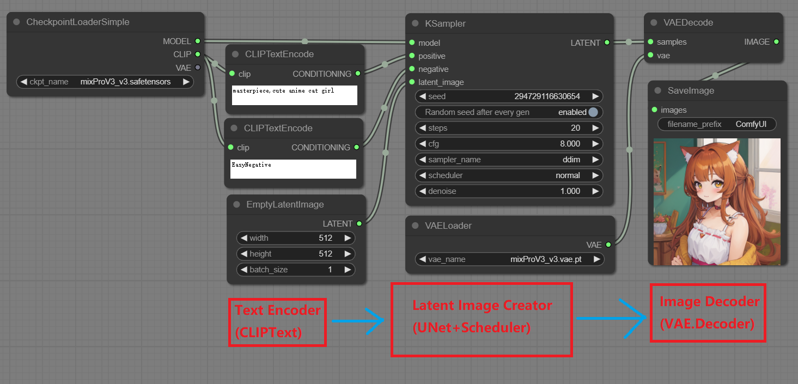798x384 pixels.
Task: Click the MODEL output port on CheckpointLoaderSimple
Action: pyautogui.click(x=198, y=41)
